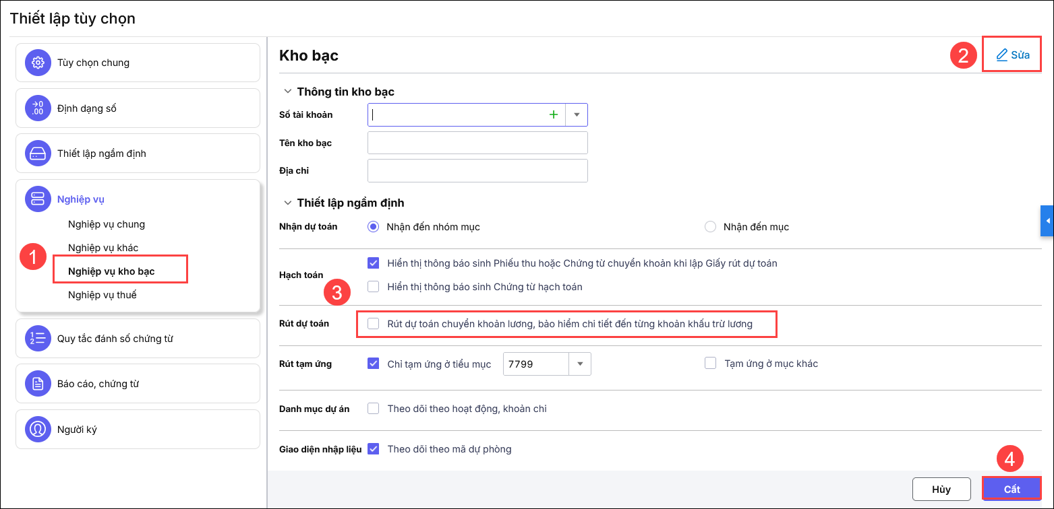The height and width of the screenshot is (509, 1054).
Task: Click the Báo cáo, chứng từ document icon
Action: (38, 384)
